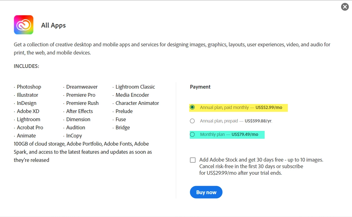Viewport: 352px width, 217px height.
Task: Click the 'Get a collection of creative' description
Action: coord(172,49)
